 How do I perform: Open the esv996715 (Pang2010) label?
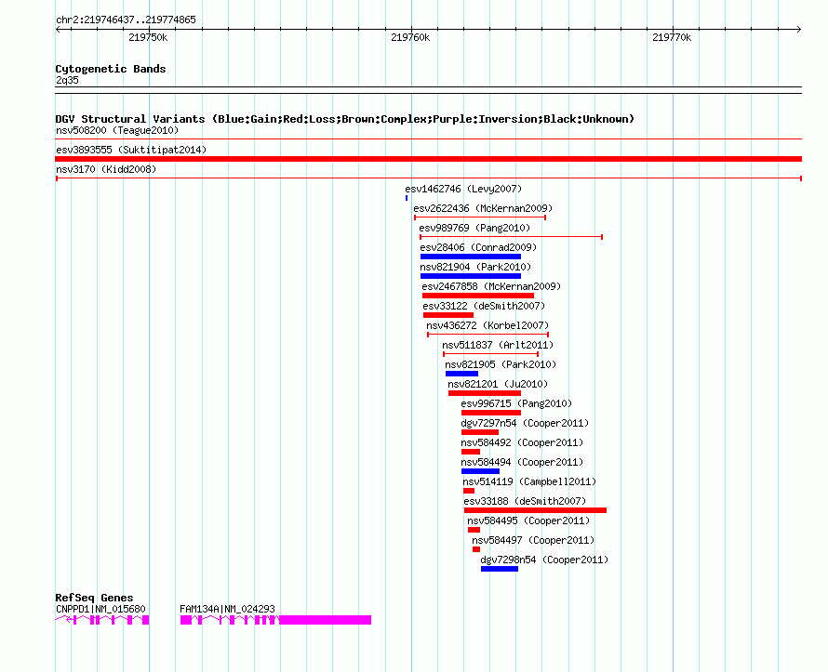coord(516,403)
